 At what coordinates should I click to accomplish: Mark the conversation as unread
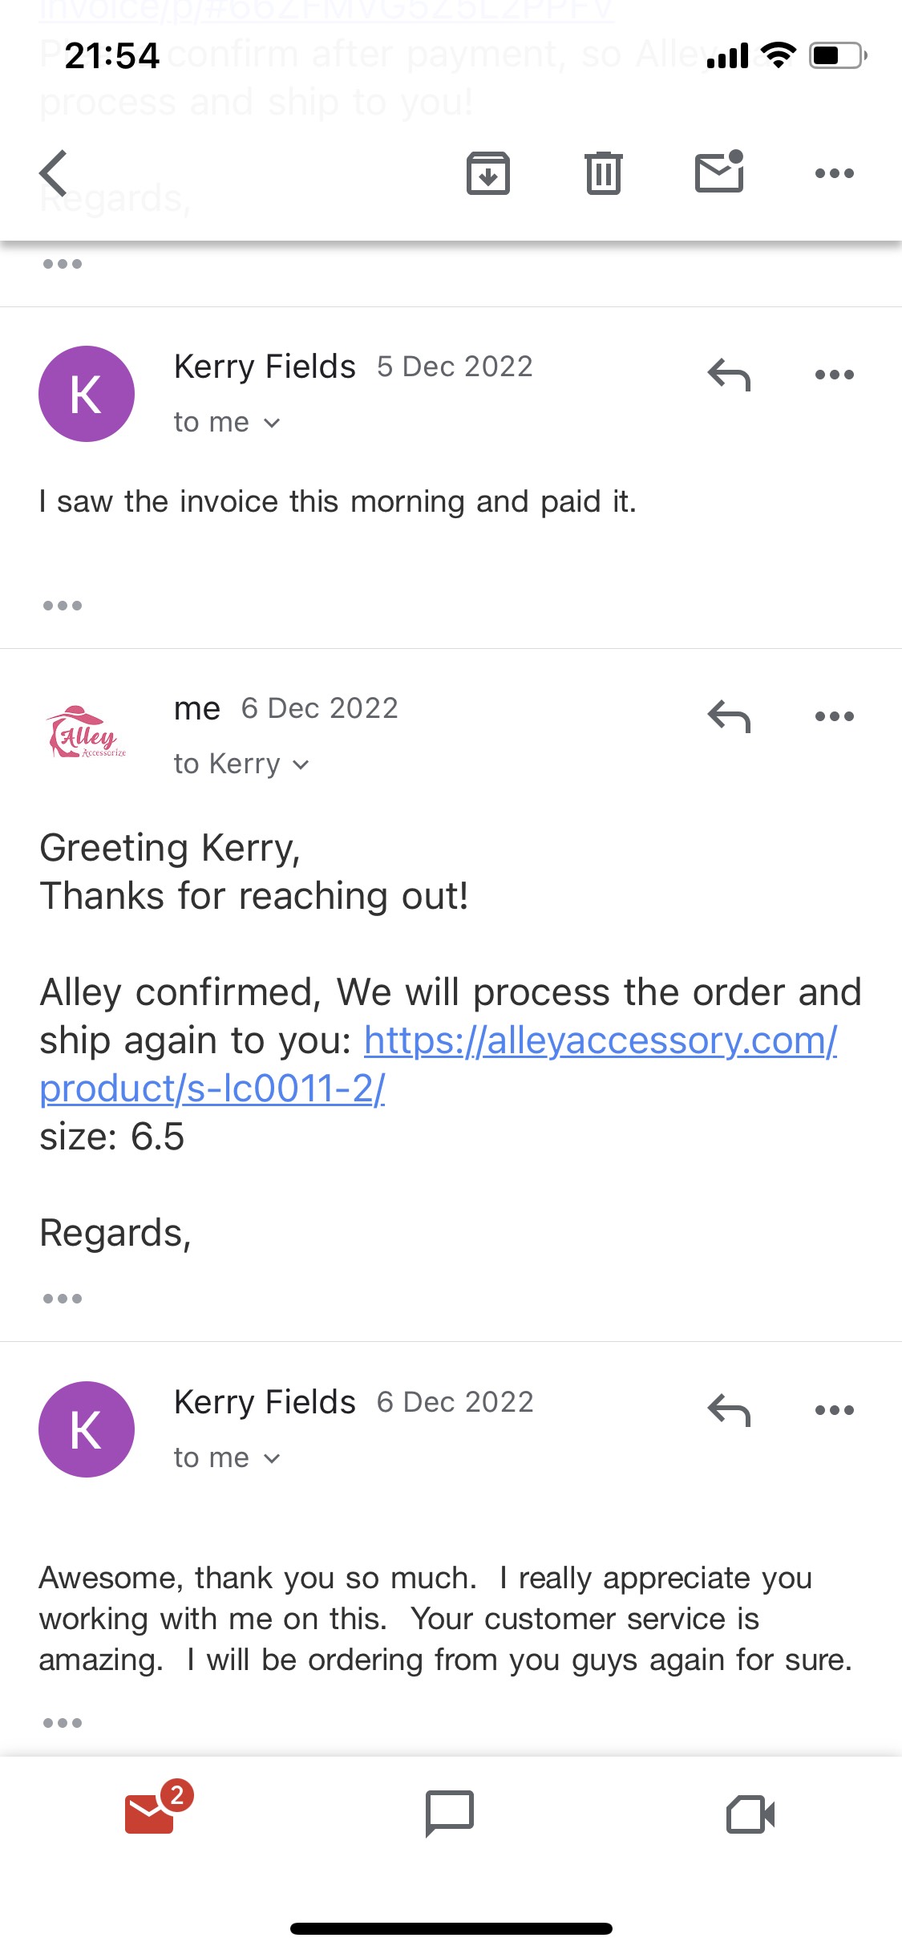(x=719, y=172)
